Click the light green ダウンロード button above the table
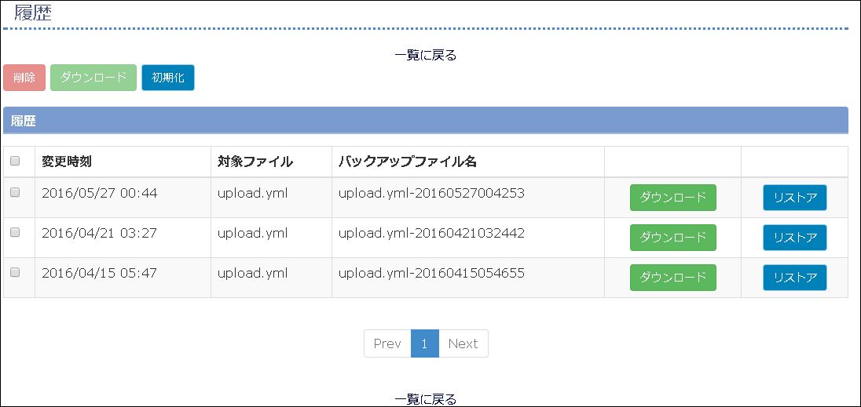The image size is (861, 407). 93,78
